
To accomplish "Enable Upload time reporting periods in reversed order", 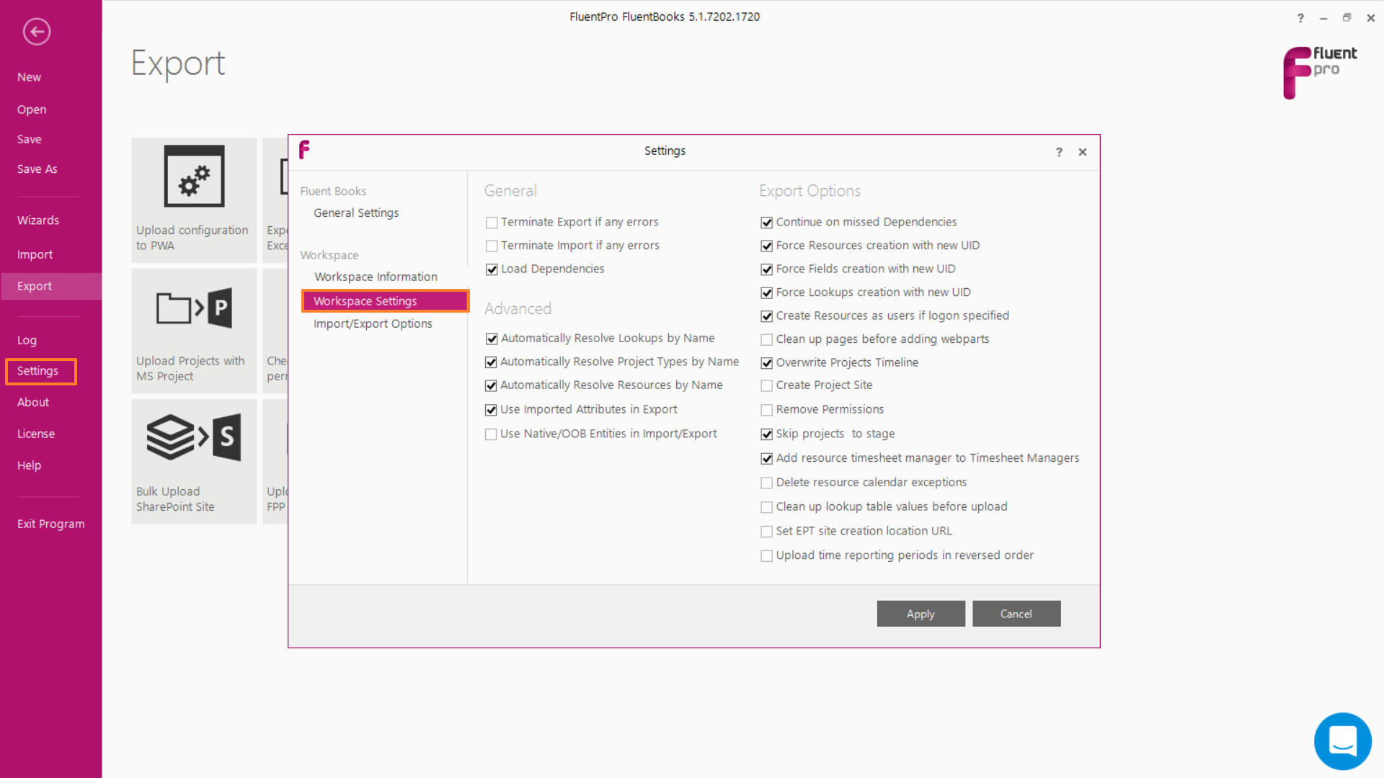I will point(767,556).
